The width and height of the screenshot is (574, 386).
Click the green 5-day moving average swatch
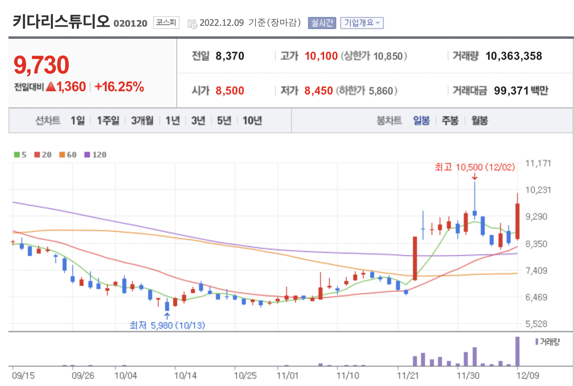[x=17, y=155]
